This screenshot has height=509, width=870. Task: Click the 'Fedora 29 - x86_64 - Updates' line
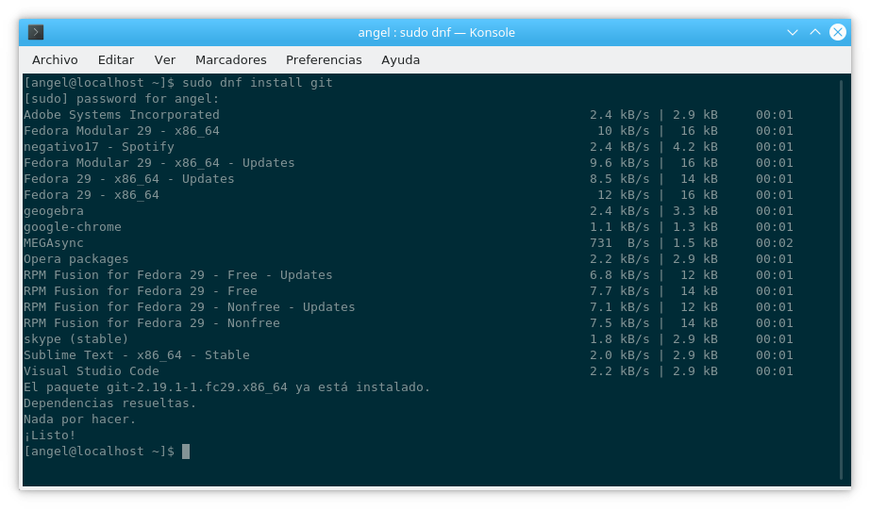coord(128,179)
